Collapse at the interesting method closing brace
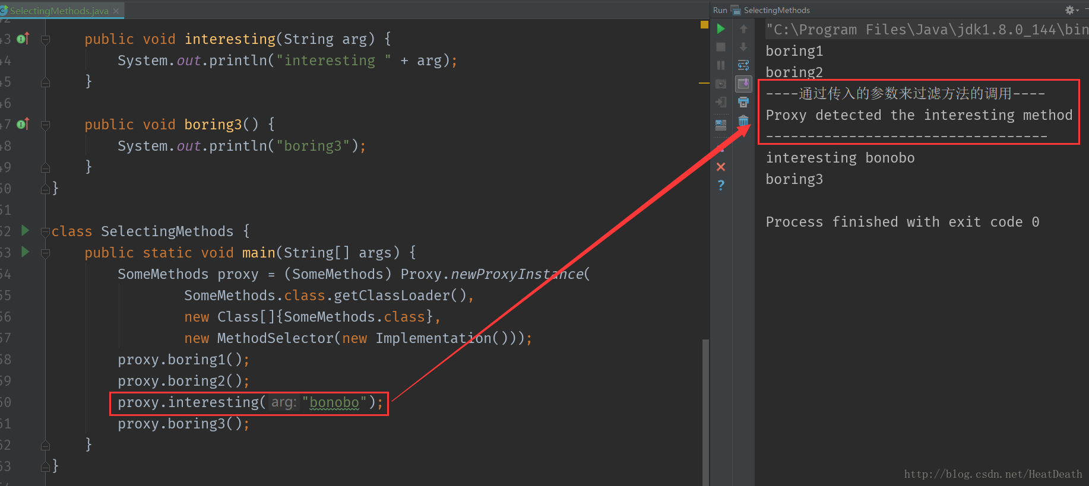The image size is (1089, 486). click(45, 82)
